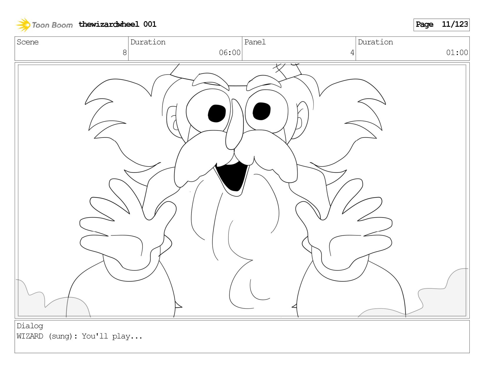This screenshot has width=485, height=375.
Task: Click the wizard storyboard drawing
Action: [x=242, y=190]
